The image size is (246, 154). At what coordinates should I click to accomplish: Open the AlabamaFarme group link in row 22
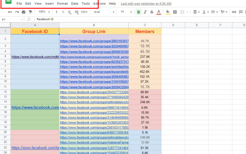[x=94, y=142]
